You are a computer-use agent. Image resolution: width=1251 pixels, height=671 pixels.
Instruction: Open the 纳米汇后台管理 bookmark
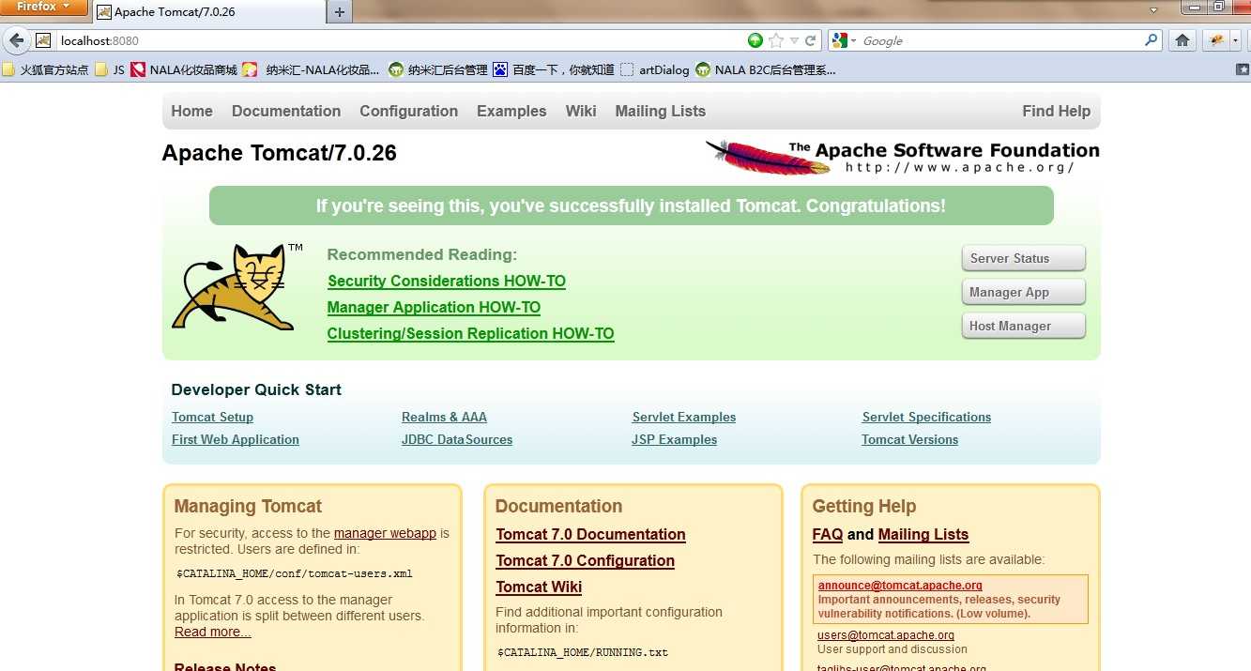(438, 69)
